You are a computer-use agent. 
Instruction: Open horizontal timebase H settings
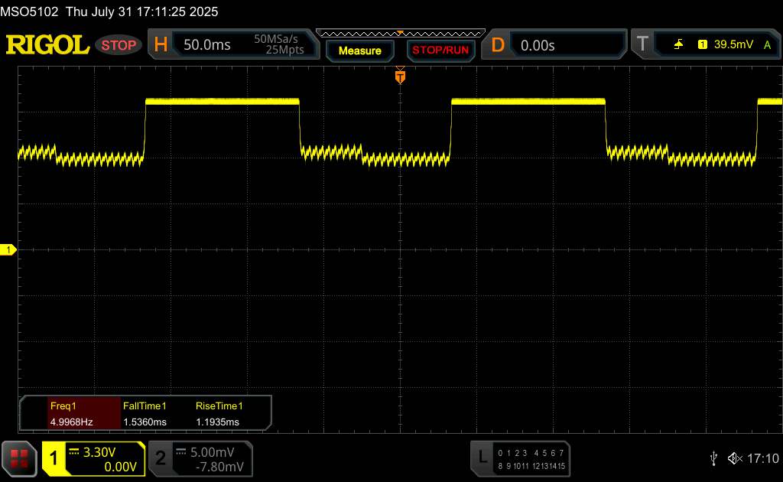[x=161, y=45]
